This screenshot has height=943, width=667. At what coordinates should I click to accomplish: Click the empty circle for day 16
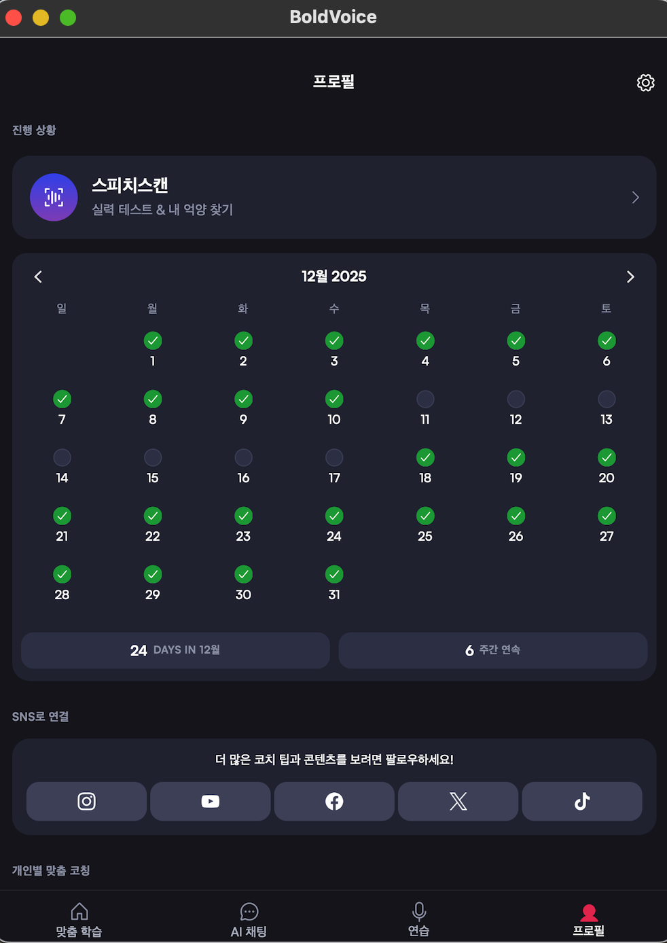click(x=243, y=457)
